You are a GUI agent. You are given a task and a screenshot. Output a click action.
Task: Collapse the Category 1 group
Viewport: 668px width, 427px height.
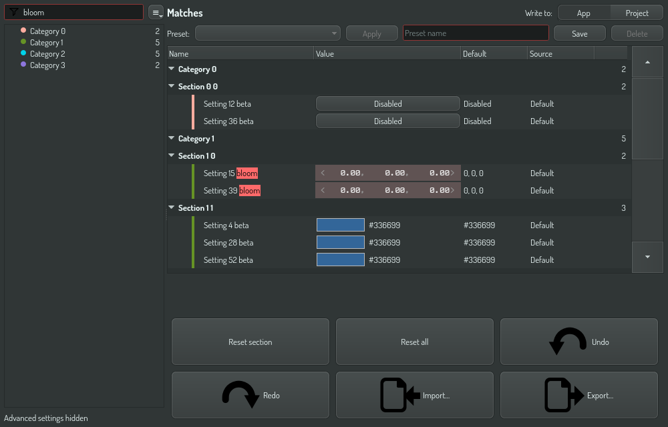coord(171,138)
